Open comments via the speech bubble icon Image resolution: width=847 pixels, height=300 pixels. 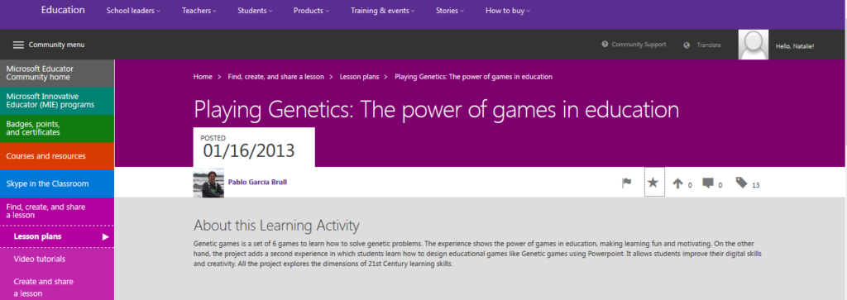point(708,183)
